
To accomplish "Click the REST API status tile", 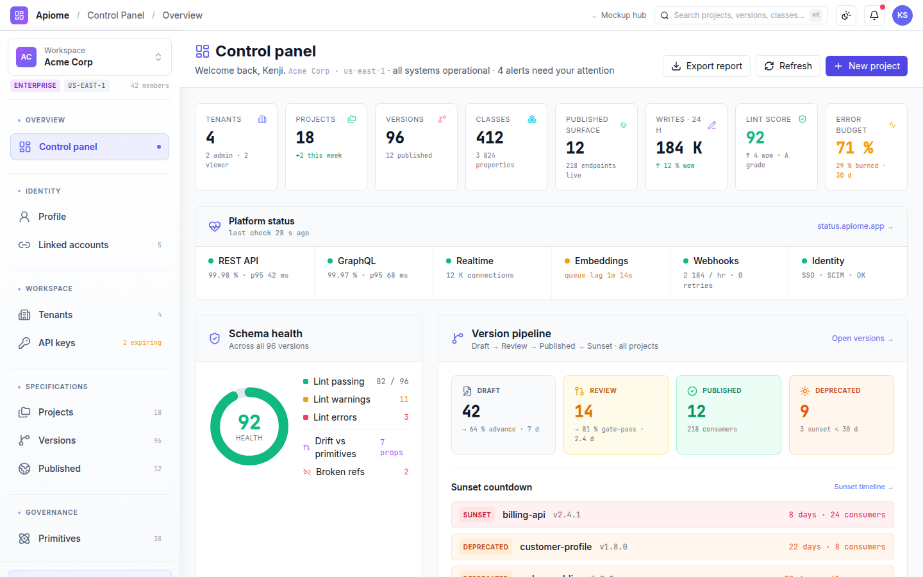I will point(255,272).
